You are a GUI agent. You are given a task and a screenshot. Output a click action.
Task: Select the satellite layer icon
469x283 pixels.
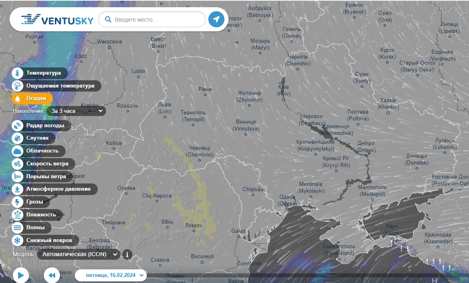[18, 138]
